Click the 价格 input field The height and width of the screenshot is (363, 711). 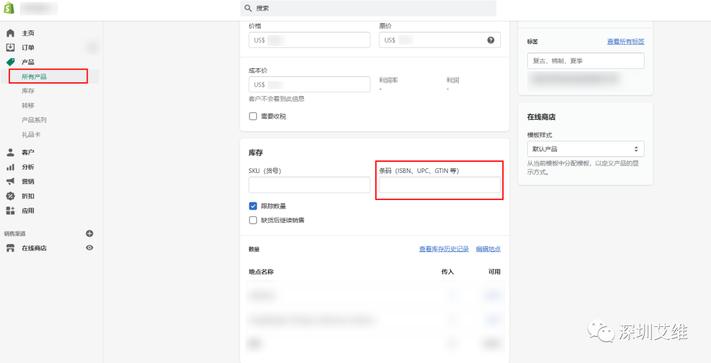coord(309,40)
